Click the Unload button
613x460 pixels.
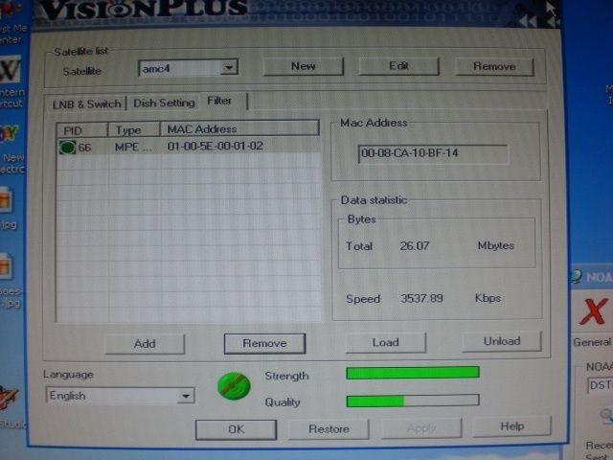502,341
